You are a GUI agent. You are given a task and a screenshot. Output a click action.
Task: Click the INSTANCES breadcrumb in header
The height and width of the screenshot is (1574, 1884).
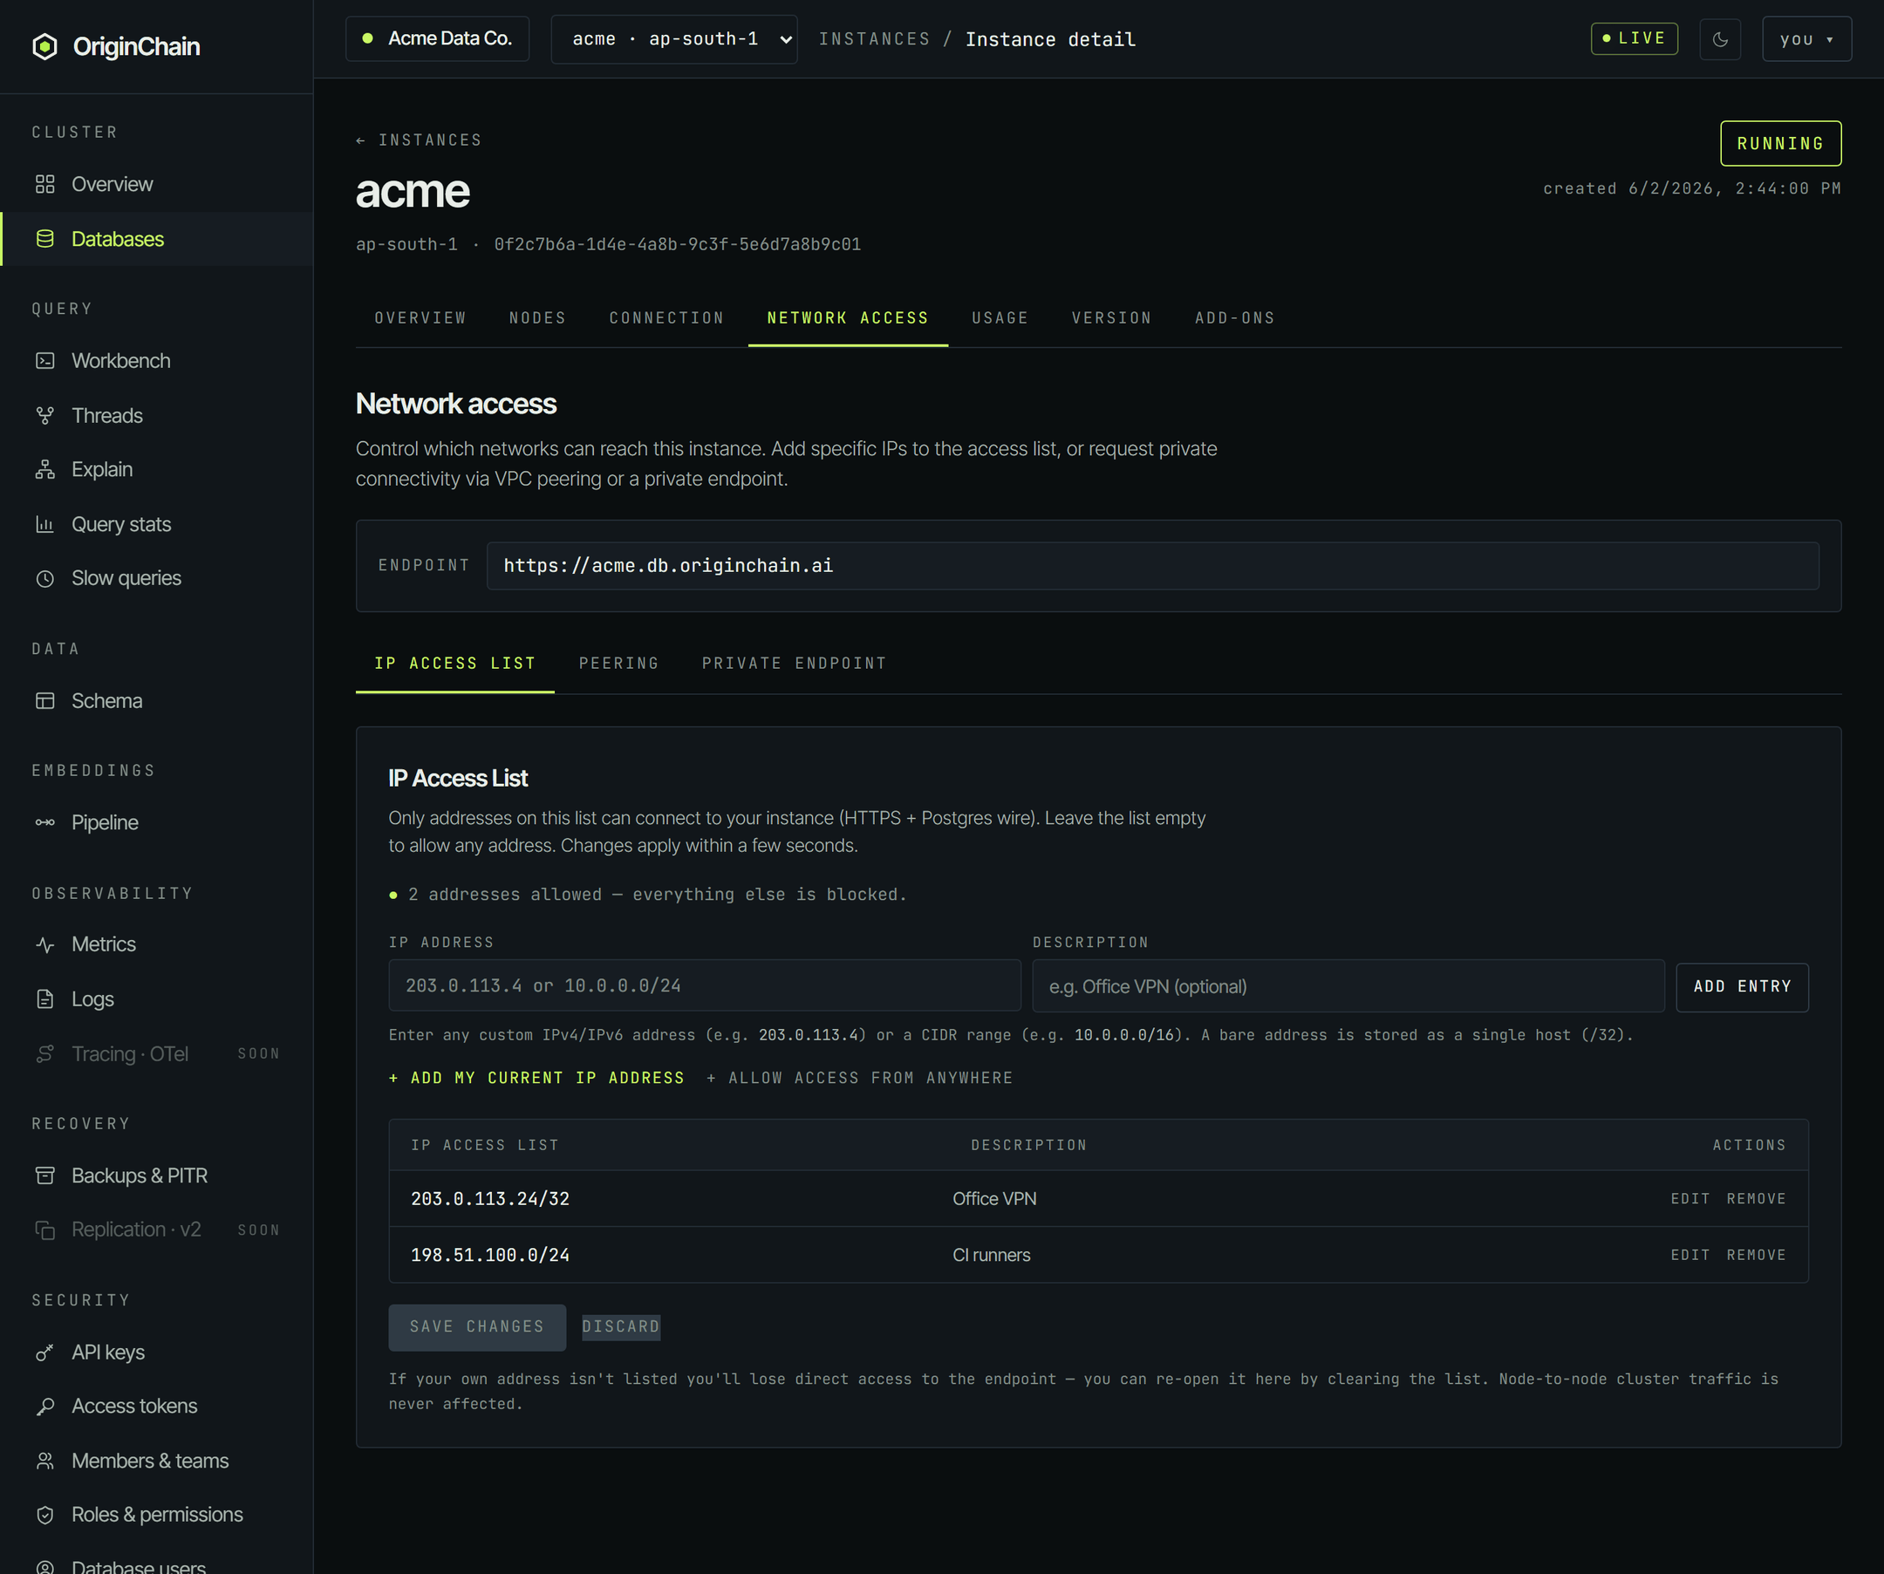pyautogui.click(x=875, y=39)
